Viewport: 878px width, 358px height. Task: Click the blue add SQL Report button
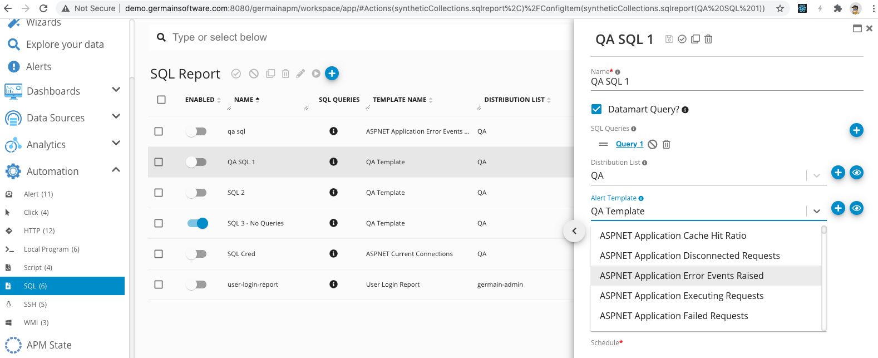point(332,73)
